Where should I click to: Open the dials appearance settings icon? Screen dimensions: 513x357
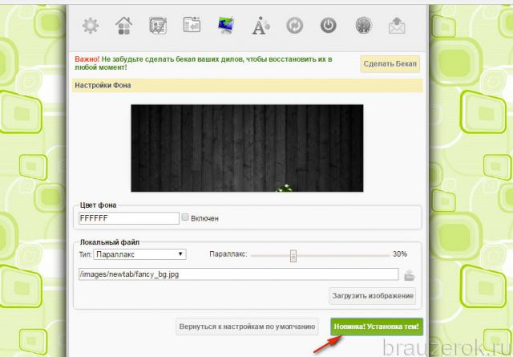point(158,26)
